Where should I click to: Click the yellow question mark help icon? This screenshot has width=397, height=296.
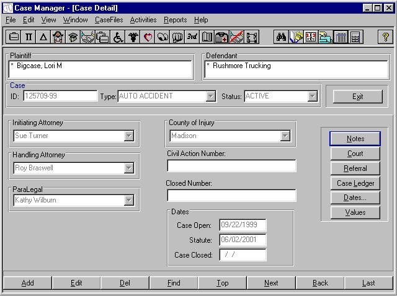[385, 37]
